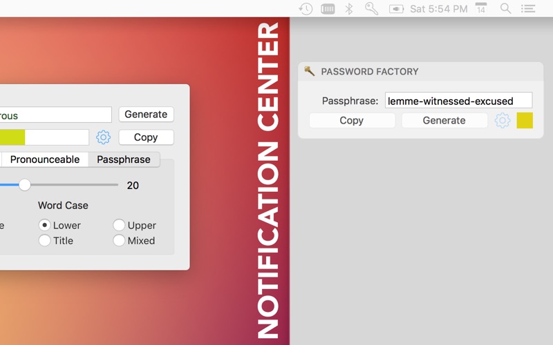The height and width of the screenshot is (345, 553).
Task: Open the calendar 14 menu bar icon
Action: pos(481,8)
